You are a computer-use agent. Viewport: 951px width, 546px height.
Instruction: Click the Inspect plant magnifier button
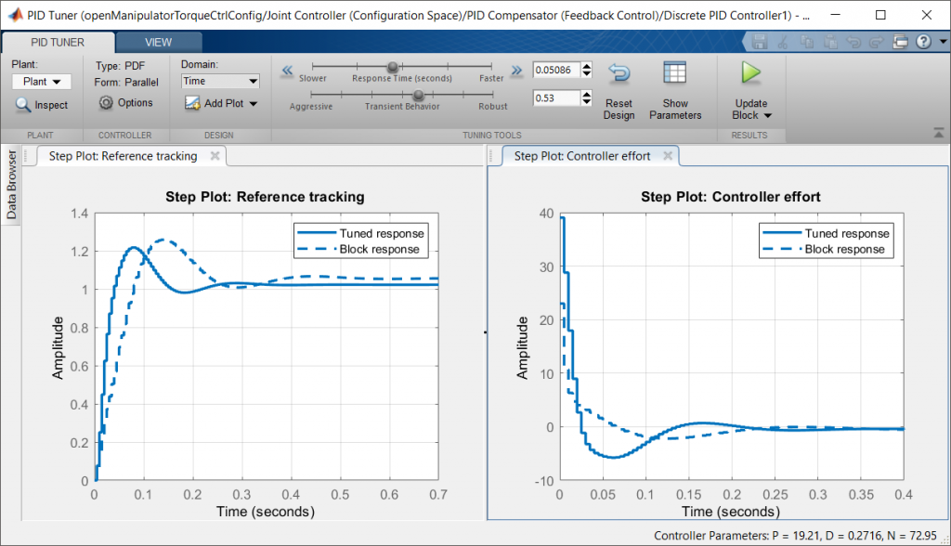pos(24,105)
